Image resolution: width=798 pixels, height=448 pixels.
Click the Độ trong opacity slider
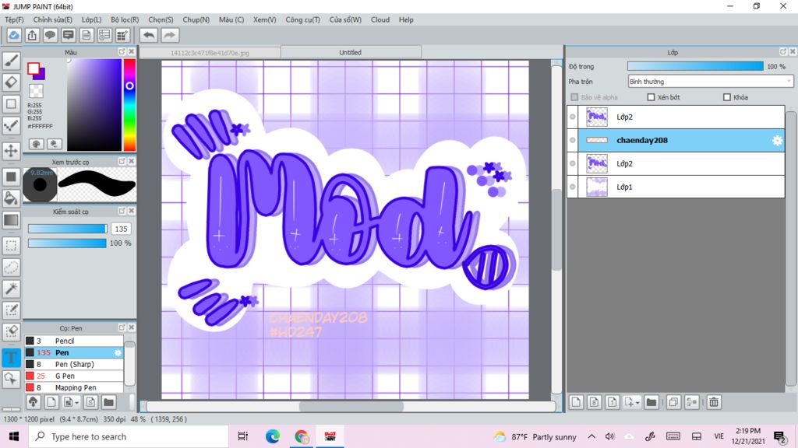click(x=695, y=66)
